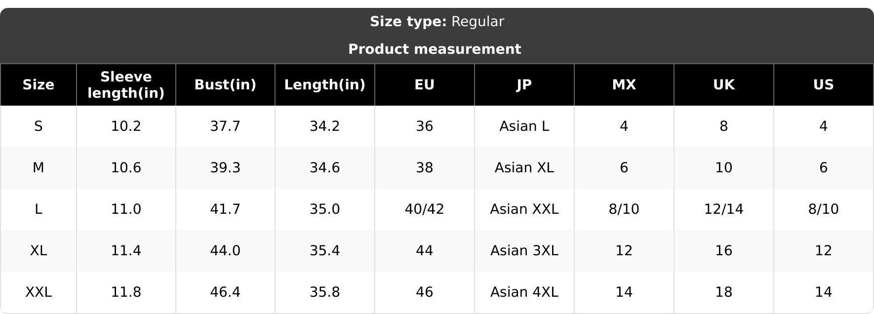Select the XXL size row label
This screenshot has width=874, height=314.
pos(38,292)
